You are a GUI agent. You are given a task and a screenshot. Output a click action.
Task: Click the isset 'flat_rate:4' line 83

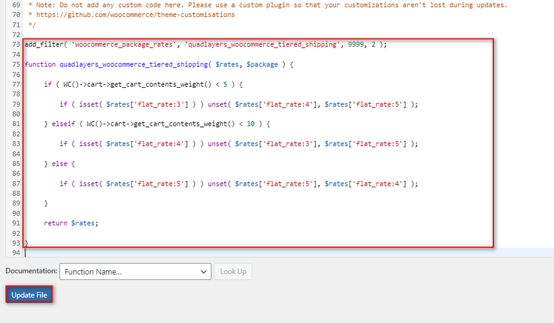(x=239, y=144)
